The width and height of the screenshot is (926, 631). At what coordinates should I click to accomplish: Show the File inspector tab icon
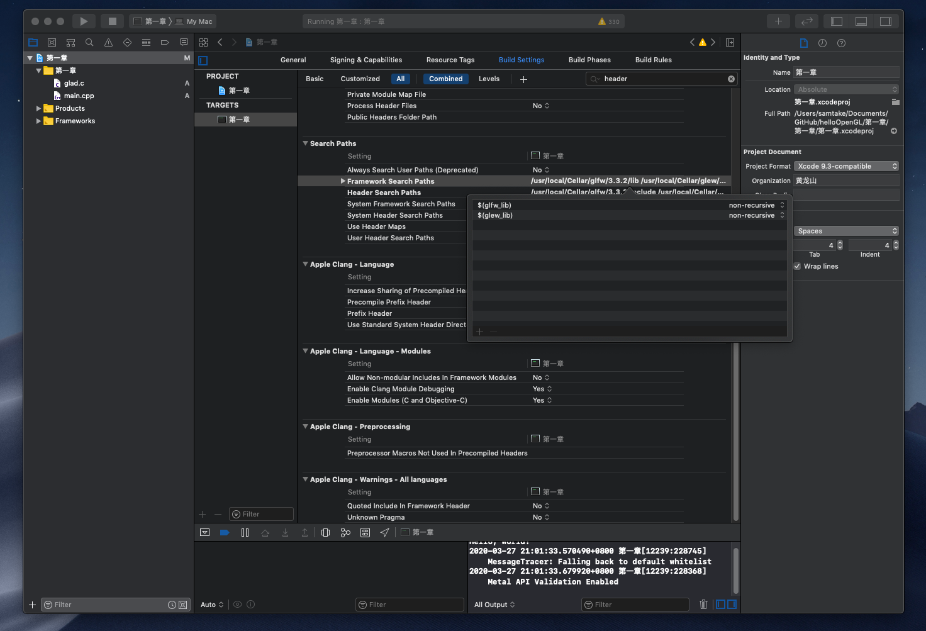[803, 43]
